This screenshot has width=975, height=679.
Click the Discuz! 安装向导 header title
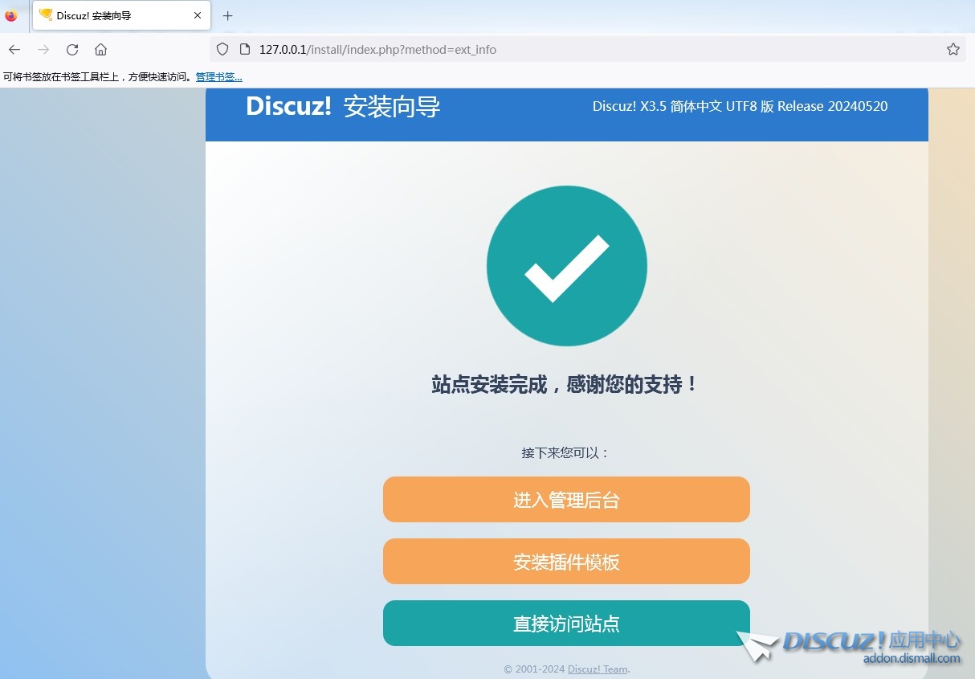(x=343, y=107)
